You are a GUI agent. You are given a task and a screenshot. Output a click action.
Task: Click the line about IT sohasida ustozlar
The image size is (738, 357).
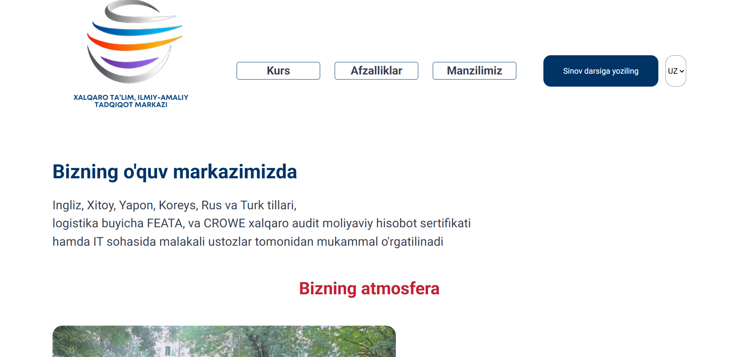click(x=248, y=241)
